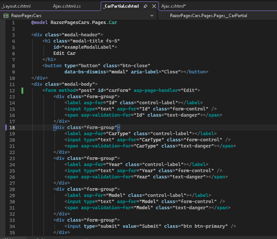The image size is (277, 239).
Task: Click the RazorPagesCars project icon
Action: point(6,16)
